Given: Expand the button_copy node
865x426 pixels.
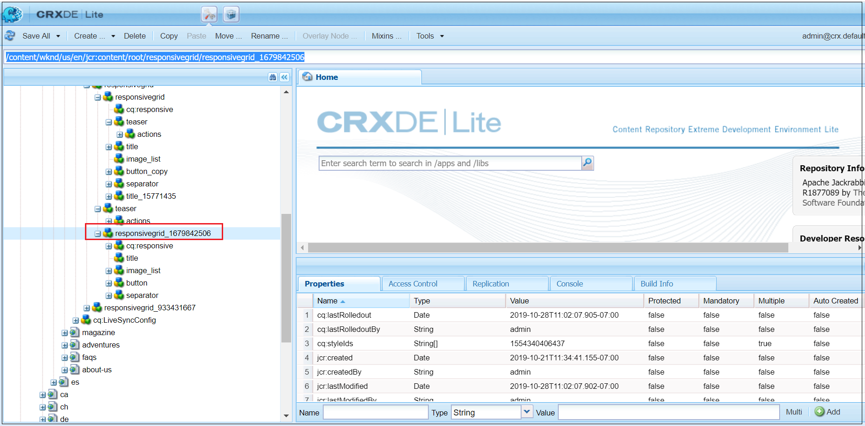Looking at the screenshot, I should point(109,172).
